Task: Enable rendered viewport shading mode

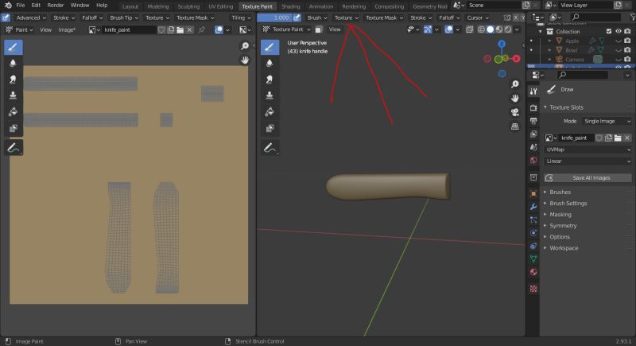Action: pyautogui.click(x=508, y=29)
